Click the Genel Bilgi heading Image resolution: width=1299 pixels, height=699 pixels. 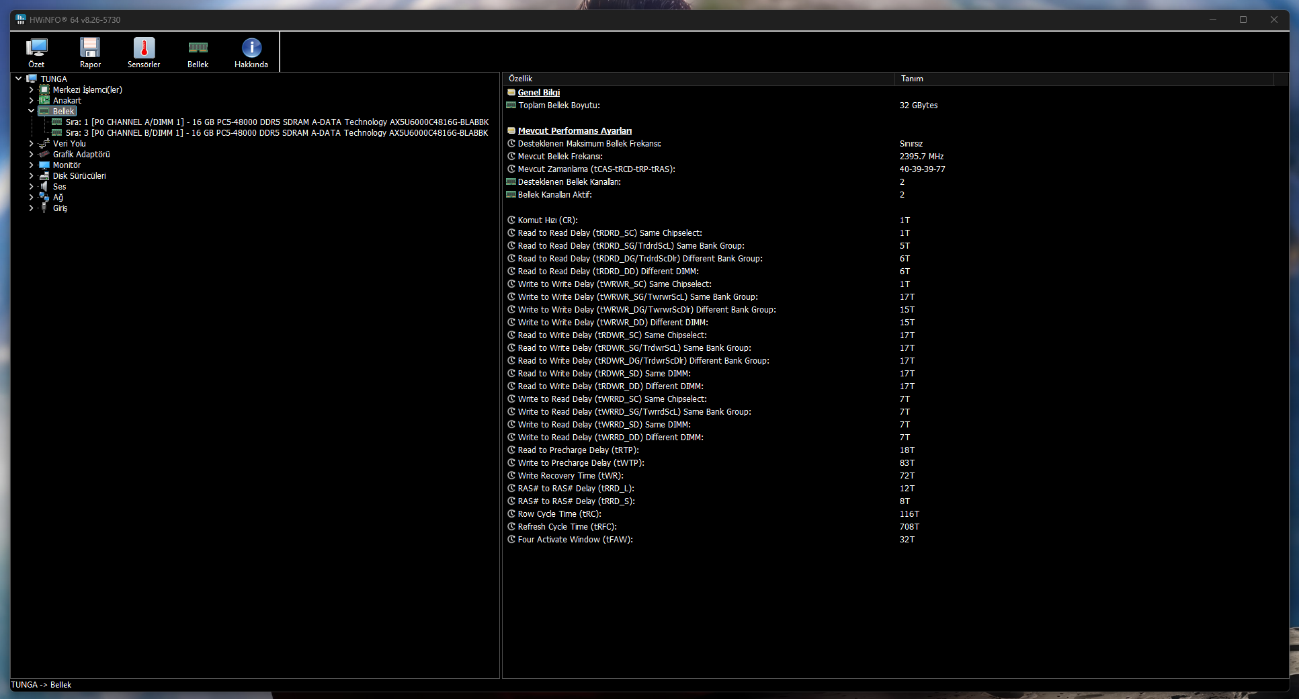click(x=538, y=92)
